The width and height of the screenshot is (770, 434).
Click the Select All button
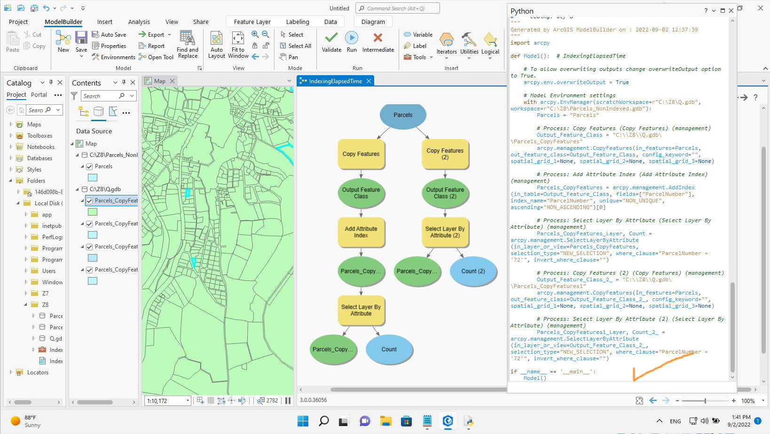[x=296, y=46]
